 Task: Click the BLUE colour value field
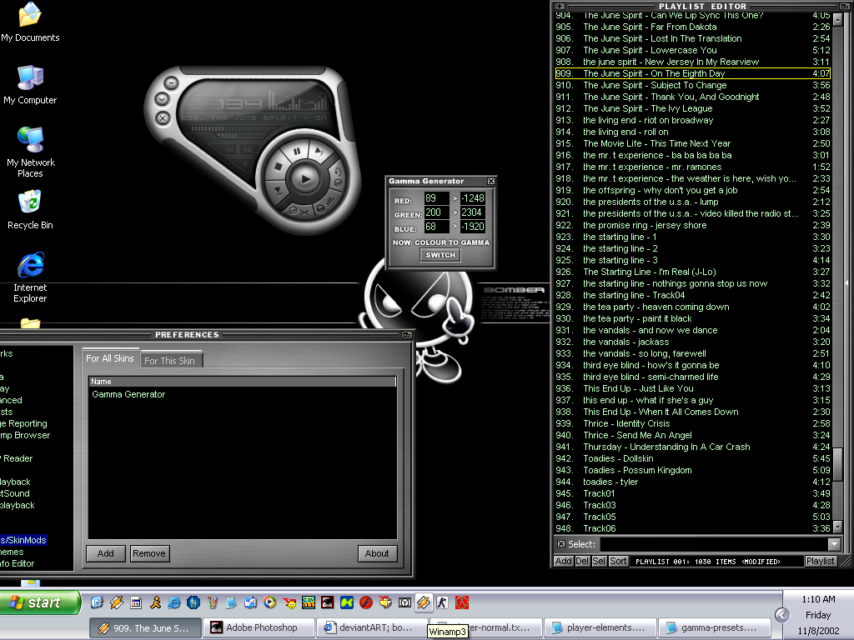click(x=437, y=227)
